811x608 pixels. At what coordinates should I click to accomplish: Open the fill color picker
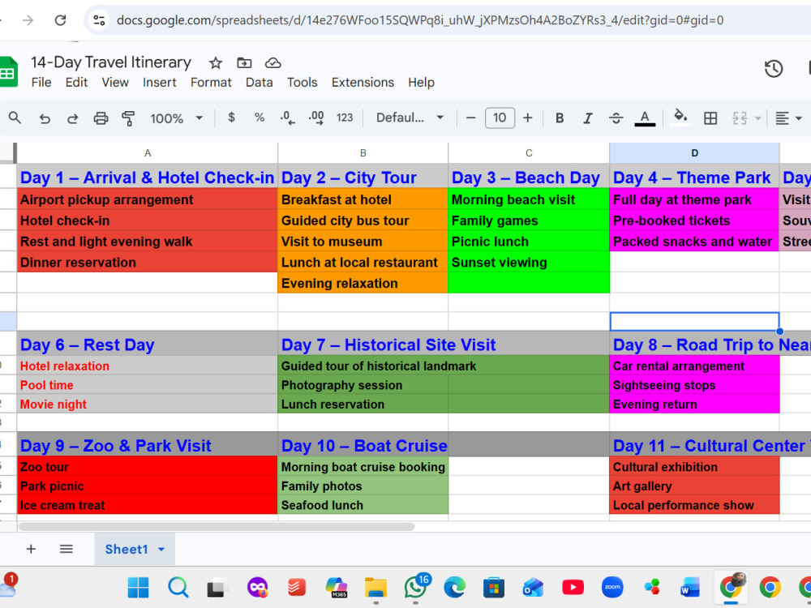click(680, 117)
